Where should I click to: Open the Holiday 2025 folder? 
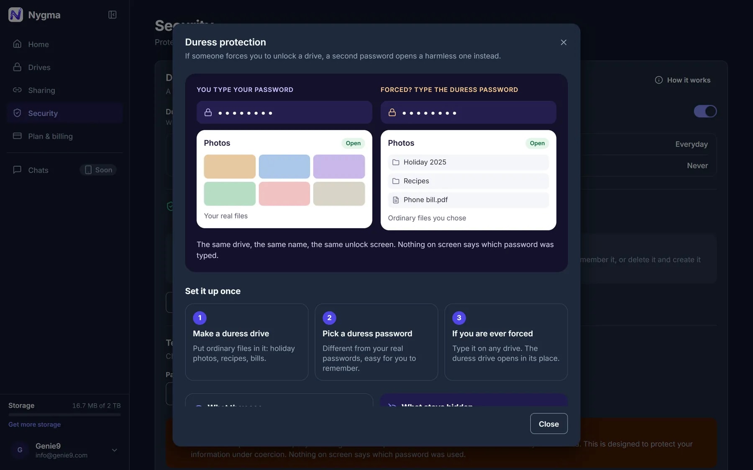tap(469, 162)
